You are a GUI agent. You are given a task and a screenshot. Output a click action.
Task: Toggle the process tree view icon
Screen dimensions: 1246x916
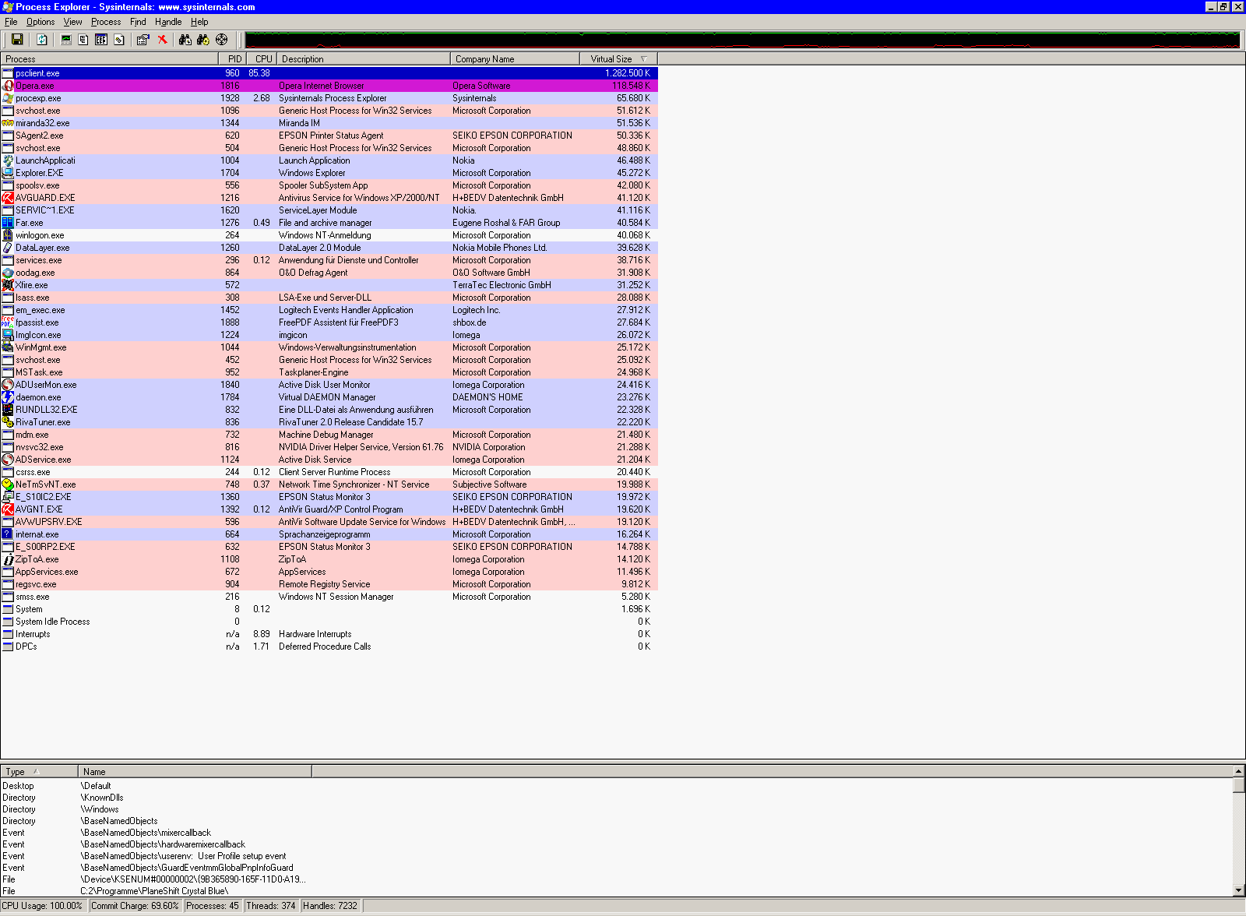click(x=83, y=40)
